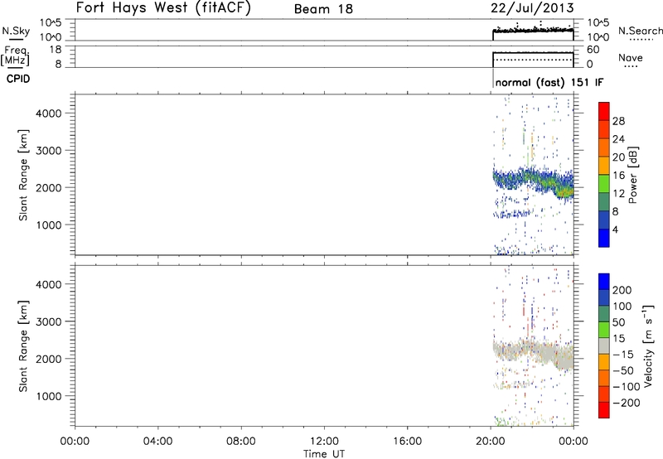Click the '4000' tick on power panel axis
The image size is (663, 459).
(x=48, y=114)
